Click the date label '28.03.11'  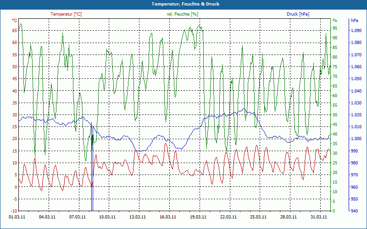click(289, 217)
